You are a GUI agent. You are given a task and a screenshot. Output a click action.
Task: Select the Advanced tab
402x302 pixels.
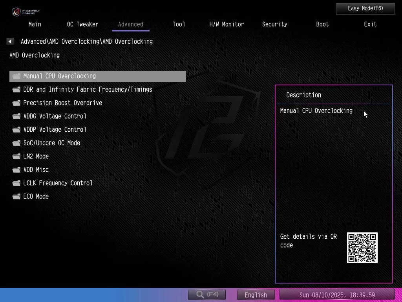130,24
